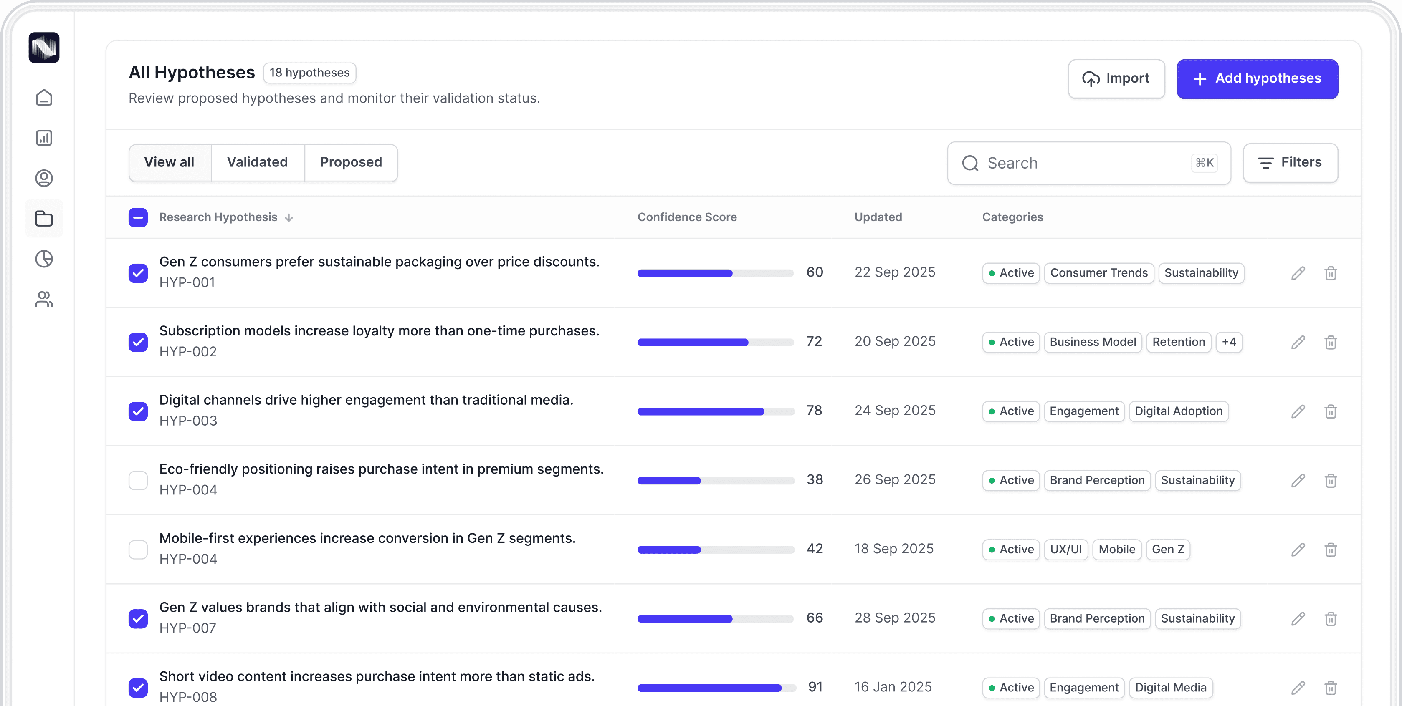Open the bar chart analytics sidebar icon

[43, 138]
